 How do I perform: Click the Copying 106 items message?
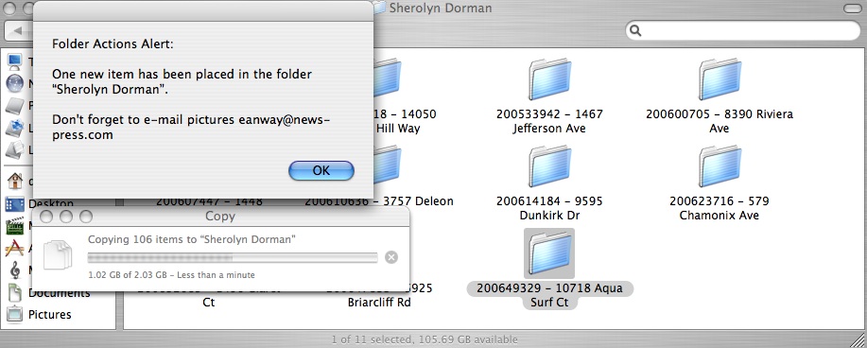click(x=192, y=239)
